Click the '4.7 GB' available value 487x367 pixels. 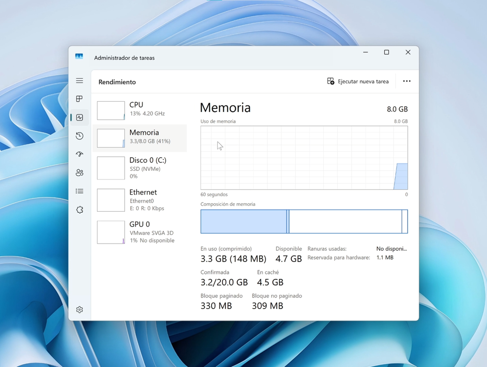[x=289, y=258]
